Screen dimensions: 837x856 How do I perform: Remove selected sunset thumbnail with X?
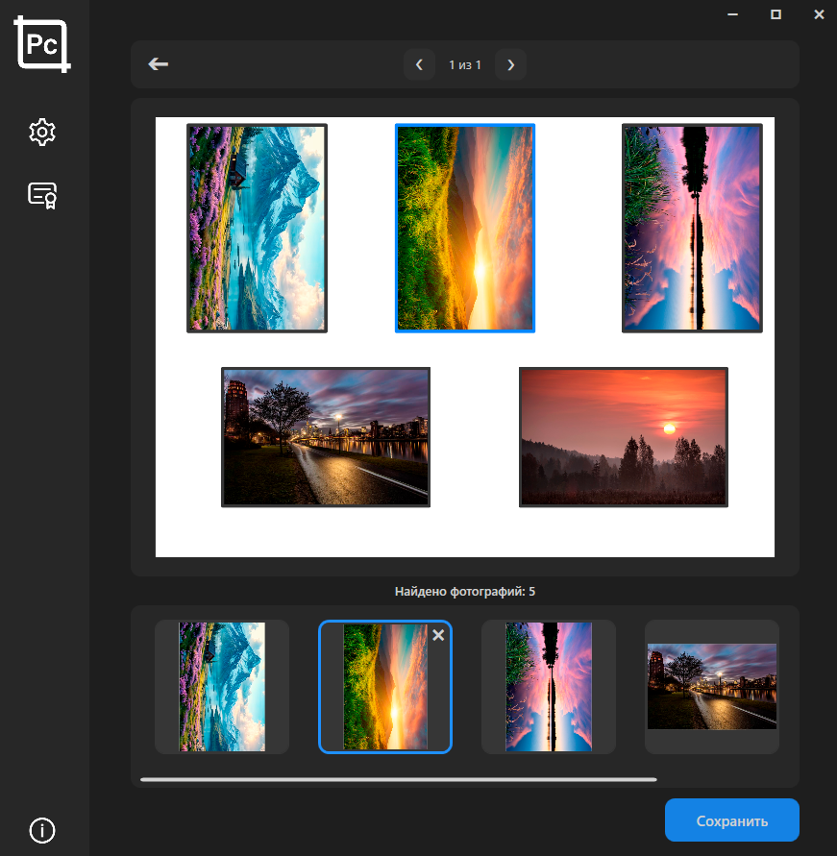(x=438, y=635)
